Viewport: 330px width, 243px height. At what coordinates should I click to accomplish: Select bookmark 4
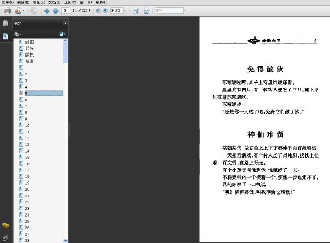[26, 87]
